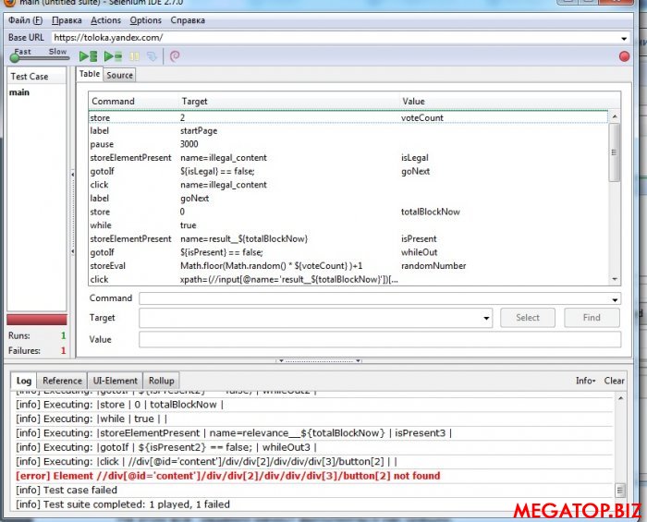Select the Log tab
Screen dimensions: 647x522
tap(23, 381)
